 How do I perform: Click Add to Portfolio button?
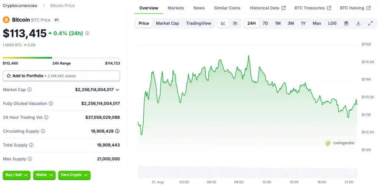click(x=61, y=76)
